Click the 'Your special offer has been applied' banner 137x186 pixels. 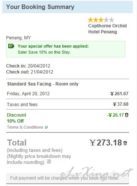(x=66, y=49)
